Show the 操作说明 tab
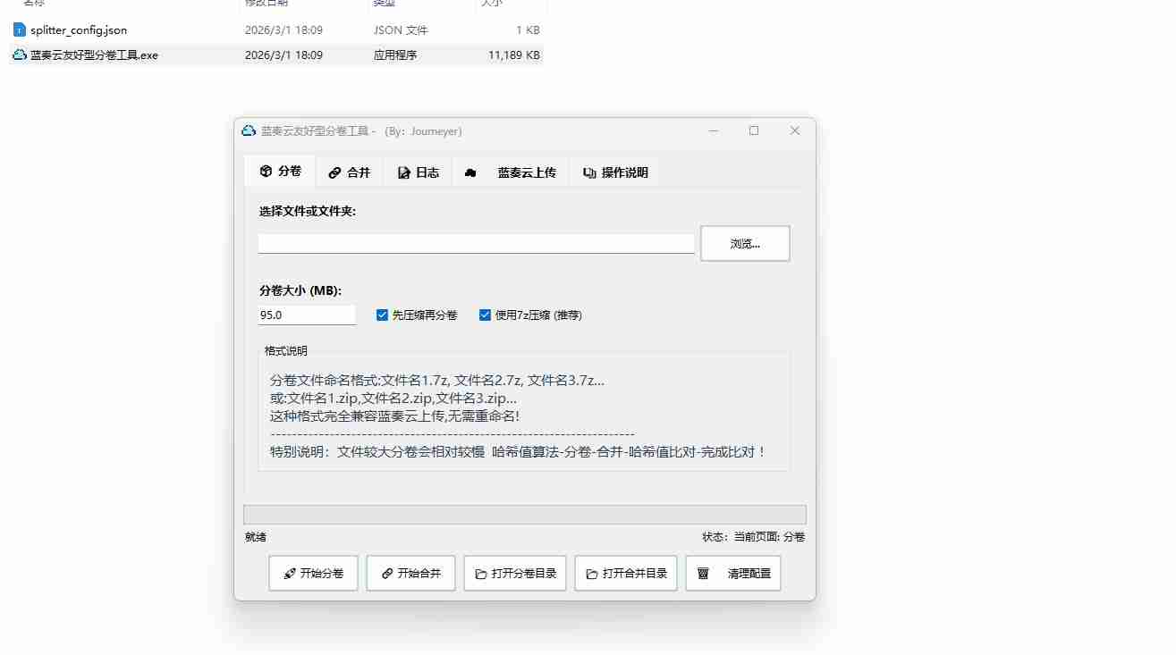The image size is (1176, 655). pyautogui.click(x=615, y=172)
